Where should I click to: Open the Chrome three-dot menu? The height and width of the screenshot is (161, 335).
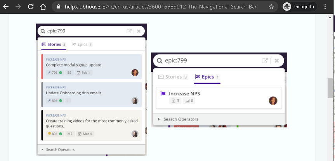pyautogui.click(x=325, y=7)
